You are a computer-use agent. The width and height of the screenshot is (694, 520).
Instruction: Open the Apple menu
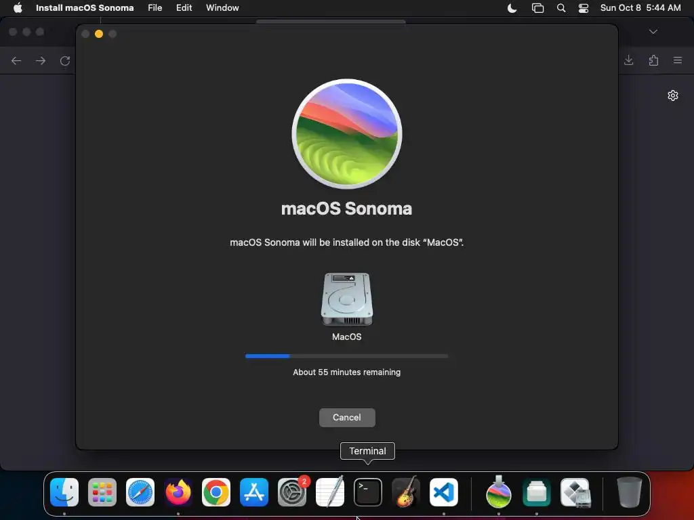pyautogui.click(x=18, y=7)
